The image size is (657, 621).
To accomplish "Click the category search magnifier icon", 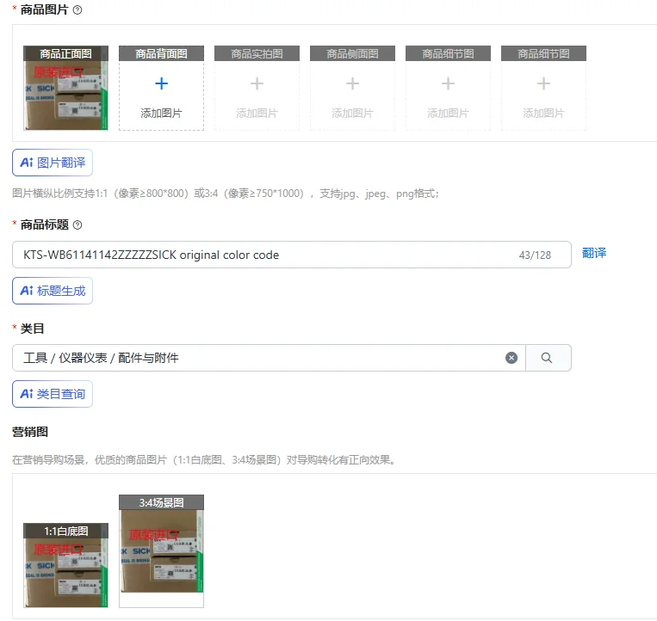I will point(547,358).
